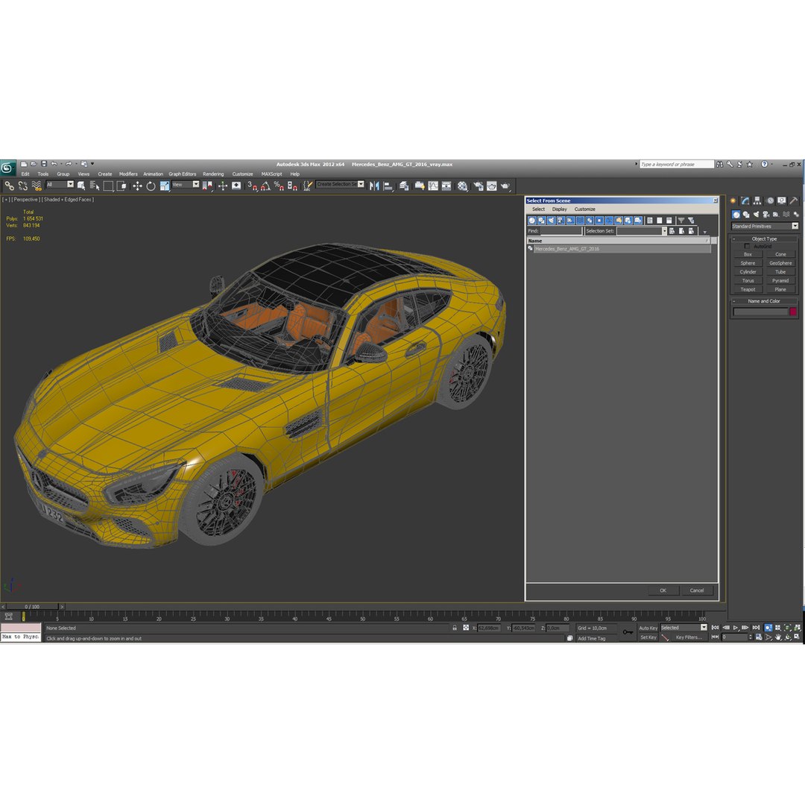Activate Select and Move tool
The image size is (805, 805).
point(137,186)
